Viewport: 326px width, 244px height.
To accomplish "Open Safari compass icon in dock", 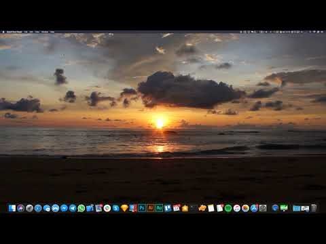I will [38, 208].
